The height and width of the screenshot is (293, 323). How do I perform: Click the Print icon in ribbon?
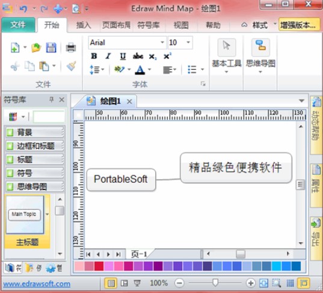(71, 48)
